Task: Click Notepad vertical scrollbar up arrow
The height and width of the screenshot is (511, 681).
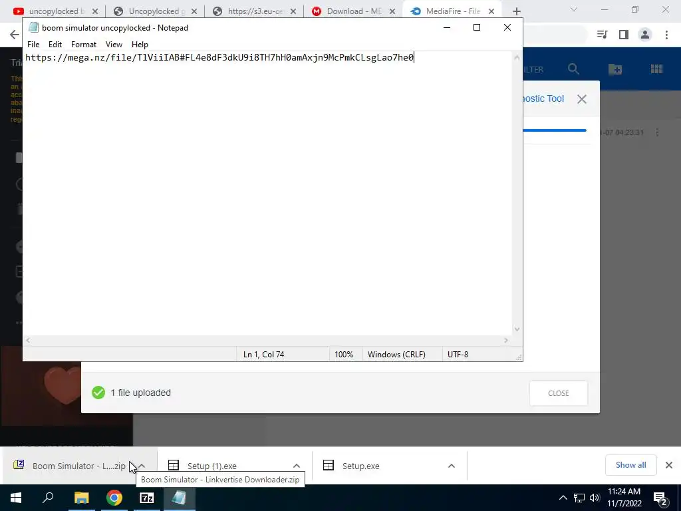Action: (x=517, y=57)
